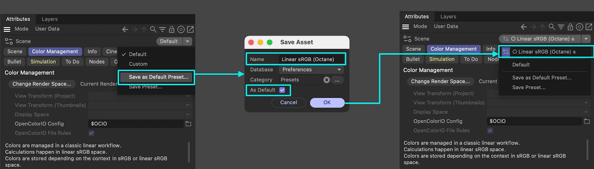
Task: Click the folder icon beside the $OCIO field in the Default preset panel
Action: 188,124
